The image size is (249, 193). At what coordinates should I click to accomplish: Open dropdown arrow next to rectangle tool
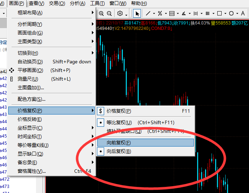click(225, 14)
